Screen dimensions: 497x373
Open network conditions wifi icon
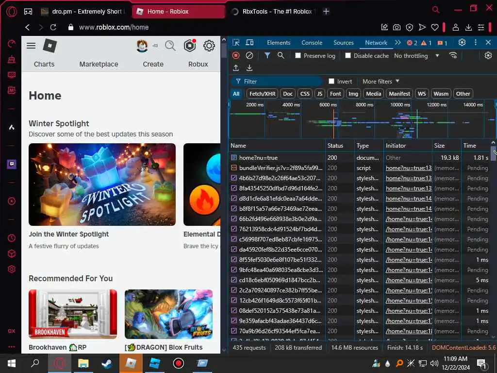click(x=453, y=55)
